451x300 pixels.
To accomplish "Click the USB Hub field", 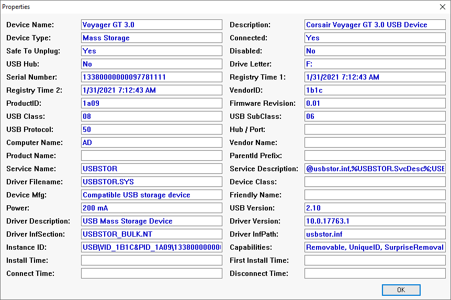I will (x=152, y=64).
